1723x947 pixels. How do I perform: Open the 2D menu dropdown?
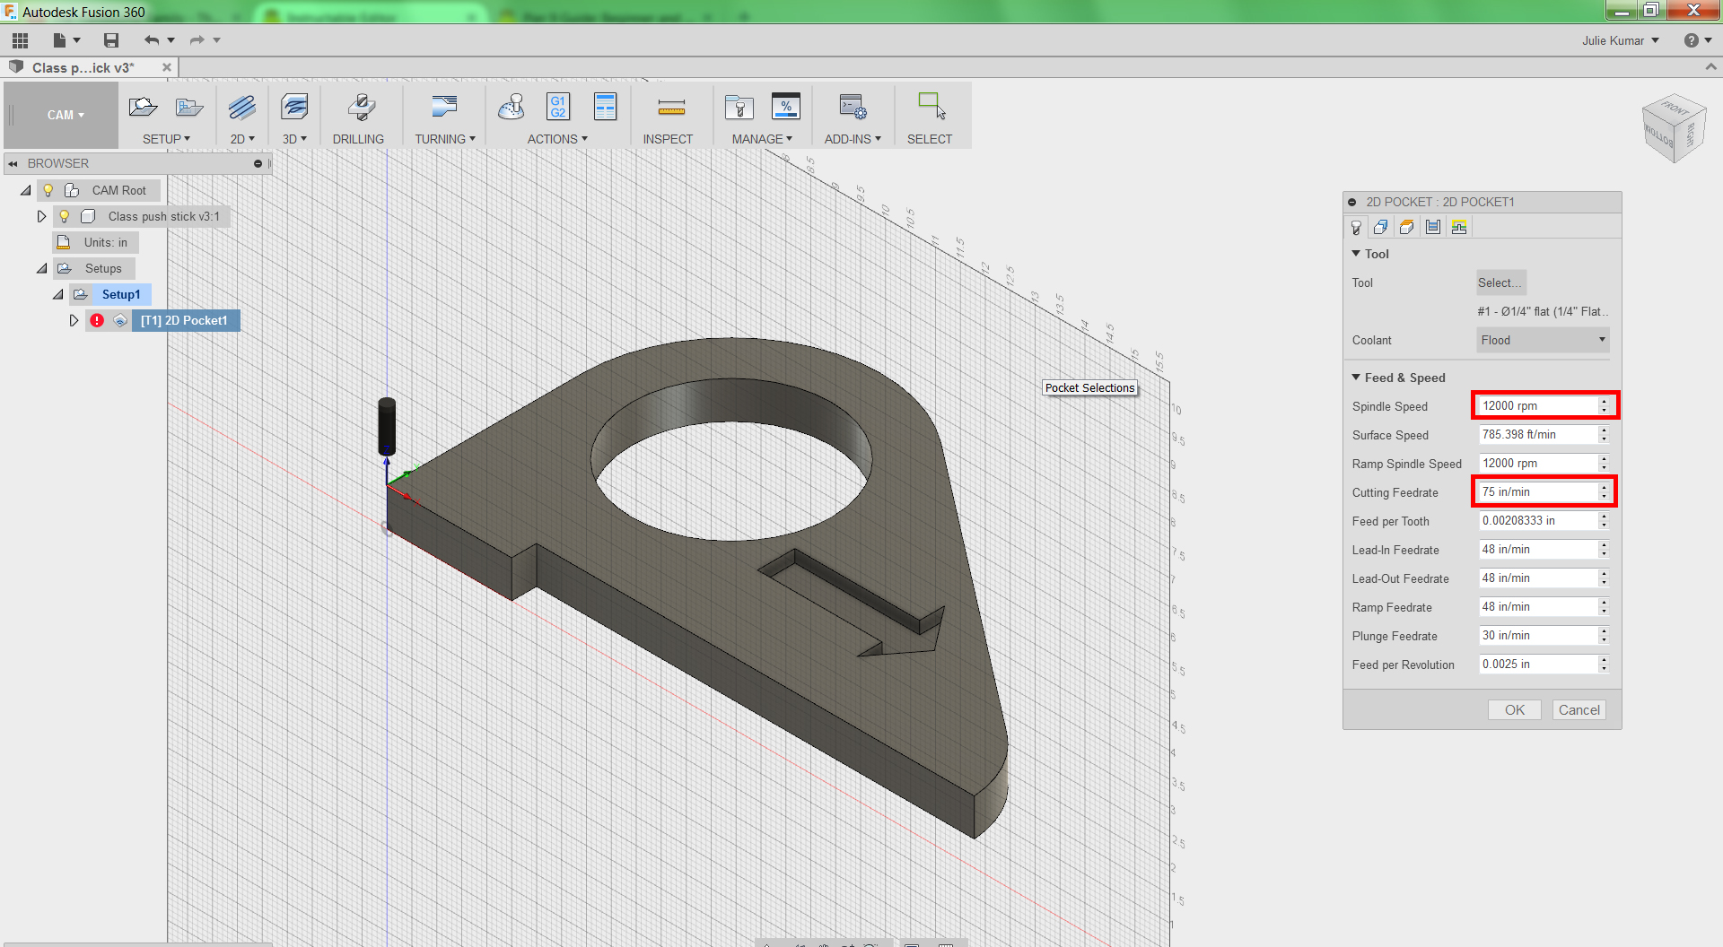pos(242,139)
